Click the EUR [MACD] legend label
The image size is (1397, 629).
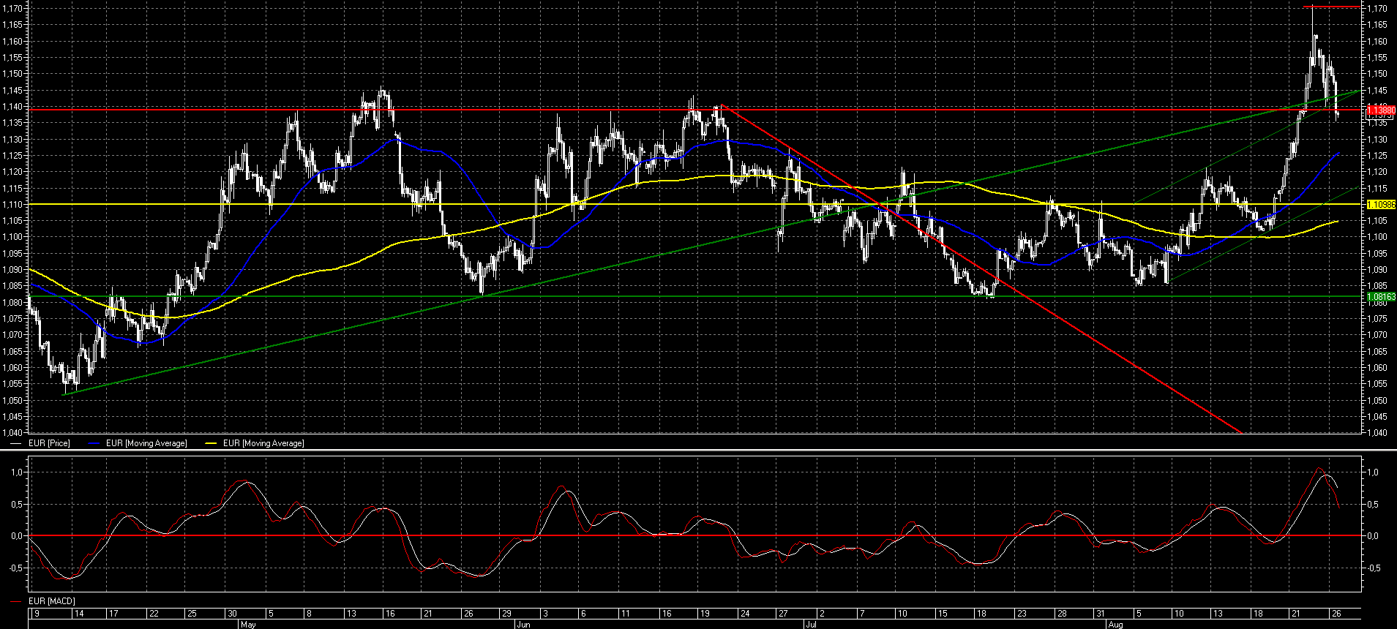coord(51,601)
